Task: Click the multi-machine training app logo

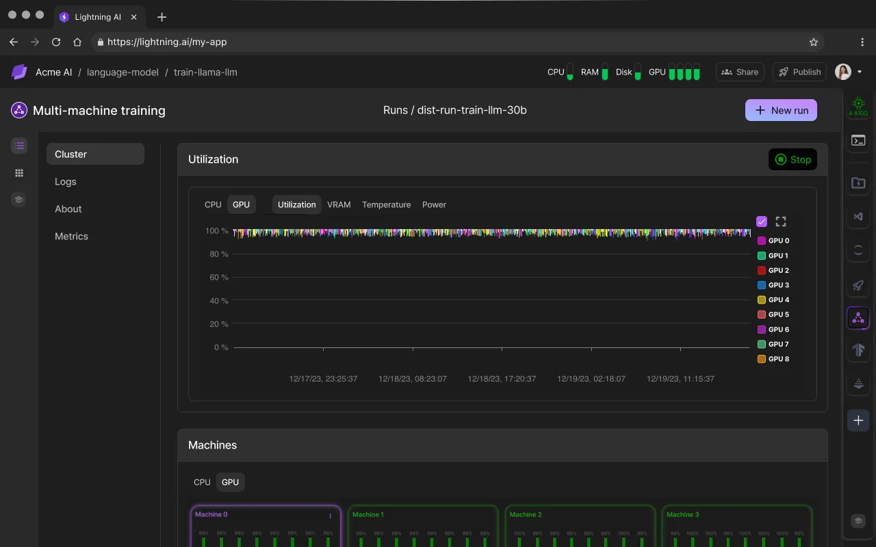Action: (x=19, y=110)
